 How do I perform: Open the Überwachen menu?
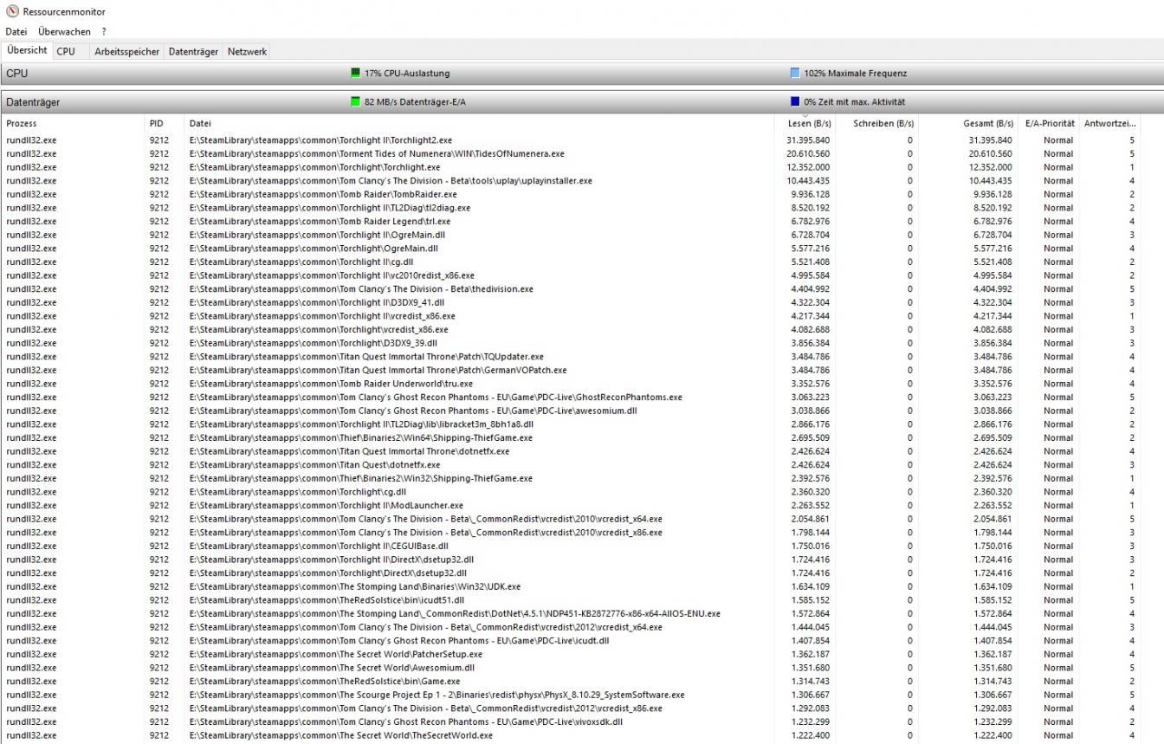click(64, 32)
